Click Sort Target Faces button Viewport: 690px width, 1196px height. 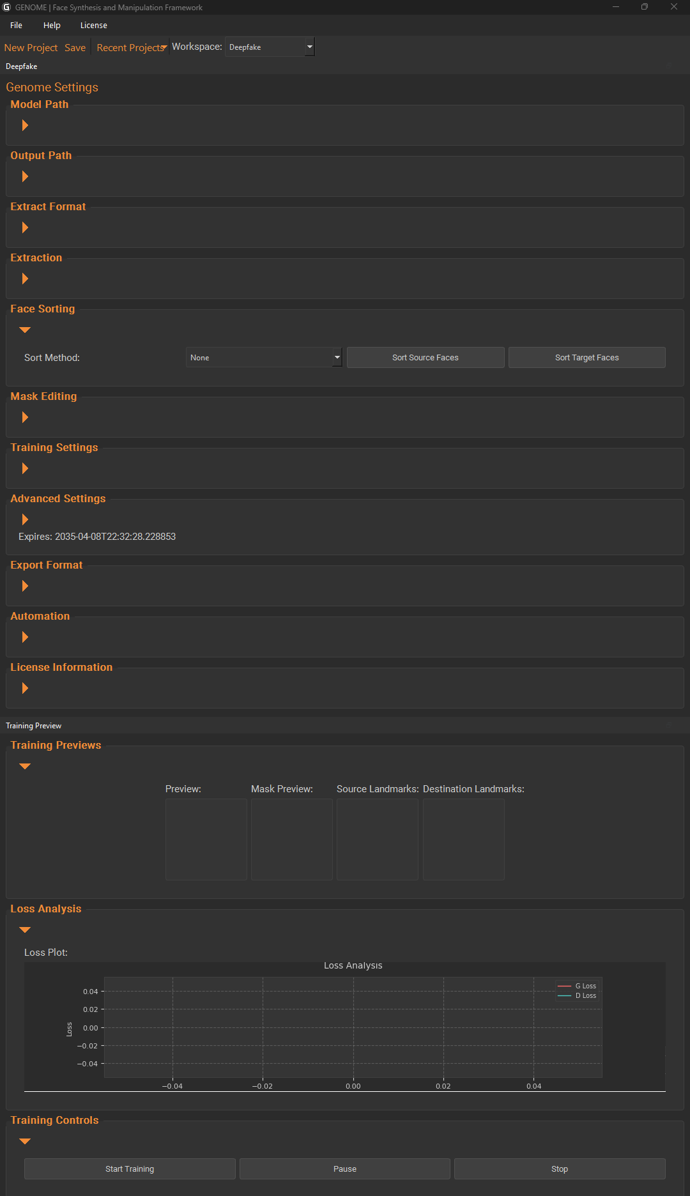(587, 358)
